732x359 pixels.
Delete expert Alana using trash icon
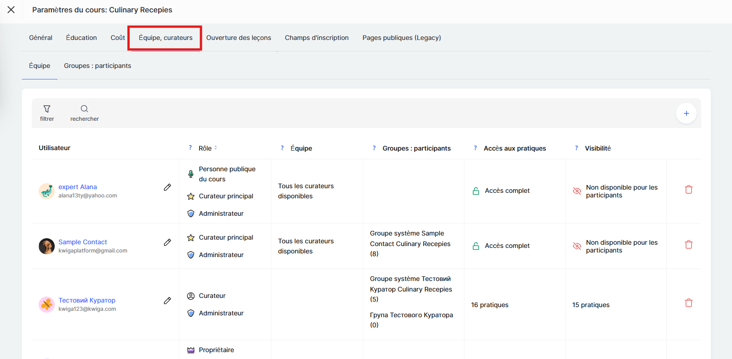pyautogui.click(x=688, y=190)
